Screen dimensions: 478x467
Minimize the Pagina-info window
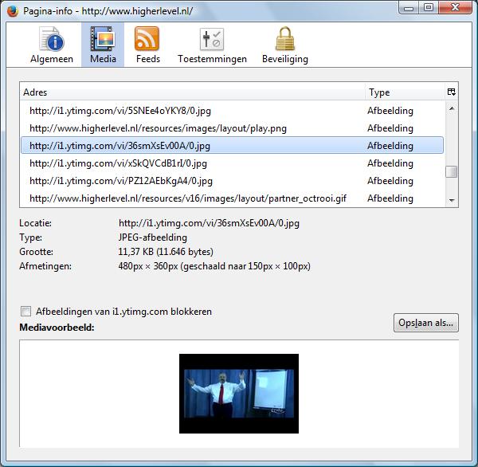[409, 8]
